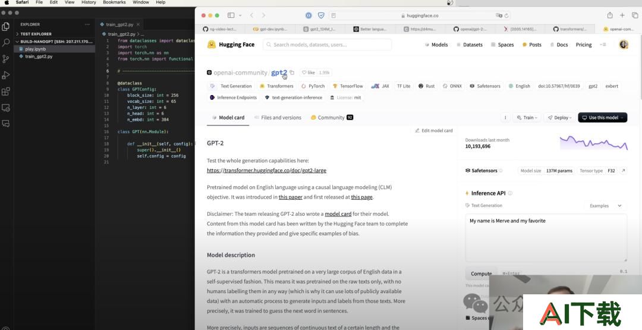Screen dimensions: 642x330
Task: Go back in Safari history
Action: 251,15
